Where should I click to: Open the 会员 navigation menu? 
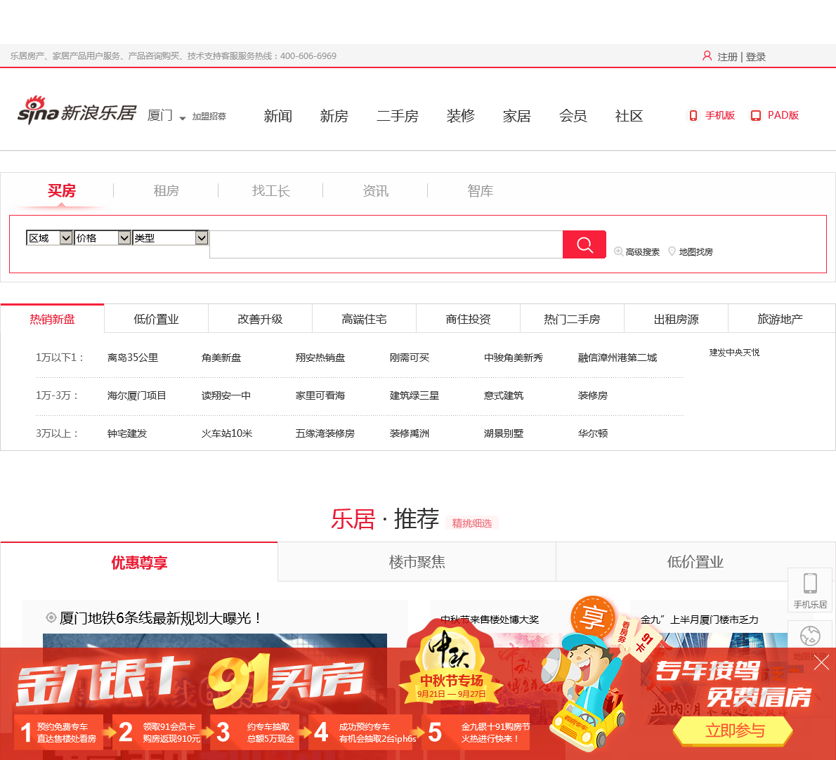(x=573, y=116)
